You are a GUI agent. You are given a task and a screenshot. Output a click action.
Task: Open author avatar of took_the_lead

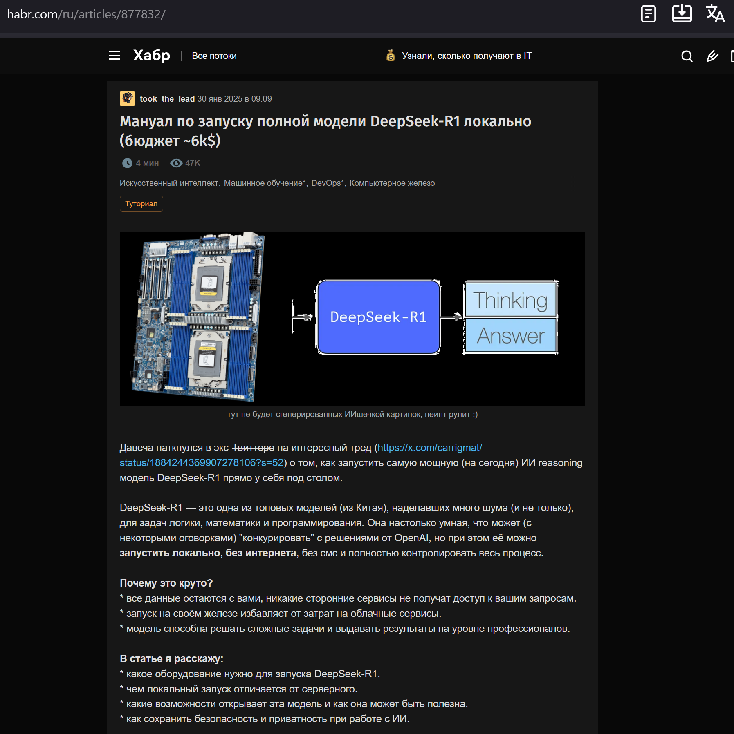click(127, 99)
